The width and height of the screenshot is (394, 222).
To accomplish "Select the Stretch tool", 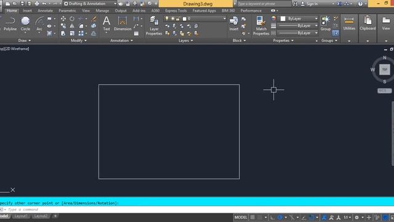I will 63,33.
